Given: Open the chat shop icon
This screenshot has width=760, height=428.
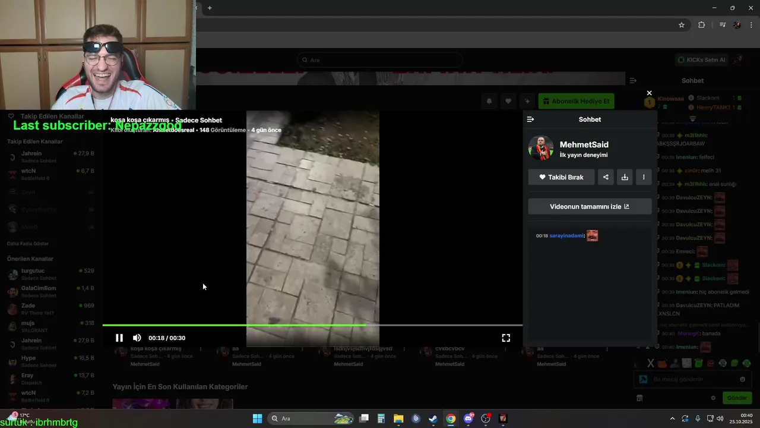Looking at the screenshot, I should click(639, 398).
